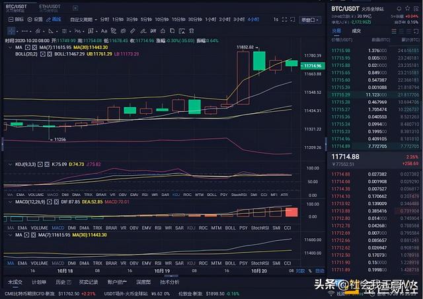Toggle main chart MA visibility

tap(27, 48)
